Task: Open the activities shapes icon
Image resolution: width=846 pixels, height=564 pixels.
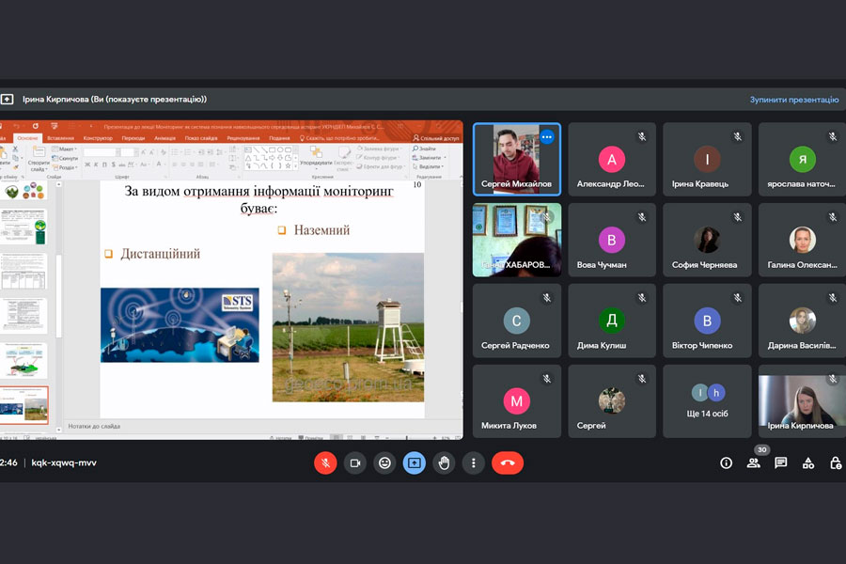Action: 808,463
